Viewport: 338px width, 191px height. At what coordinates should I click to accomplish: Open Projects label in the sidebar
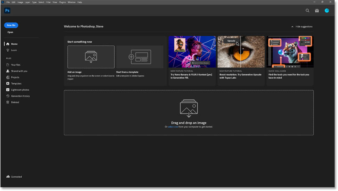15,77
